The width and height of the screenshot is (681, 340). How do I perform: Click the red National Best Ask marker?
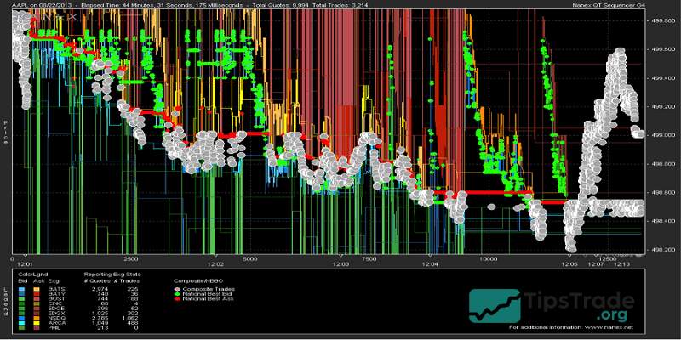pyautogui.click(x=176, y=299)
